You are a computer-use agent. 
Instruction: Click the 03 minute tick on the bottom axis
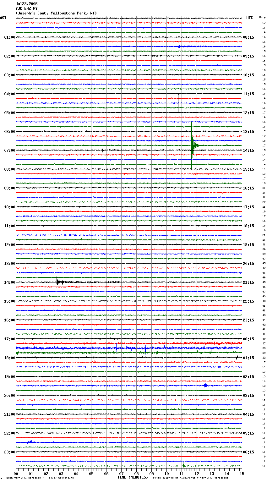point(61,474)
